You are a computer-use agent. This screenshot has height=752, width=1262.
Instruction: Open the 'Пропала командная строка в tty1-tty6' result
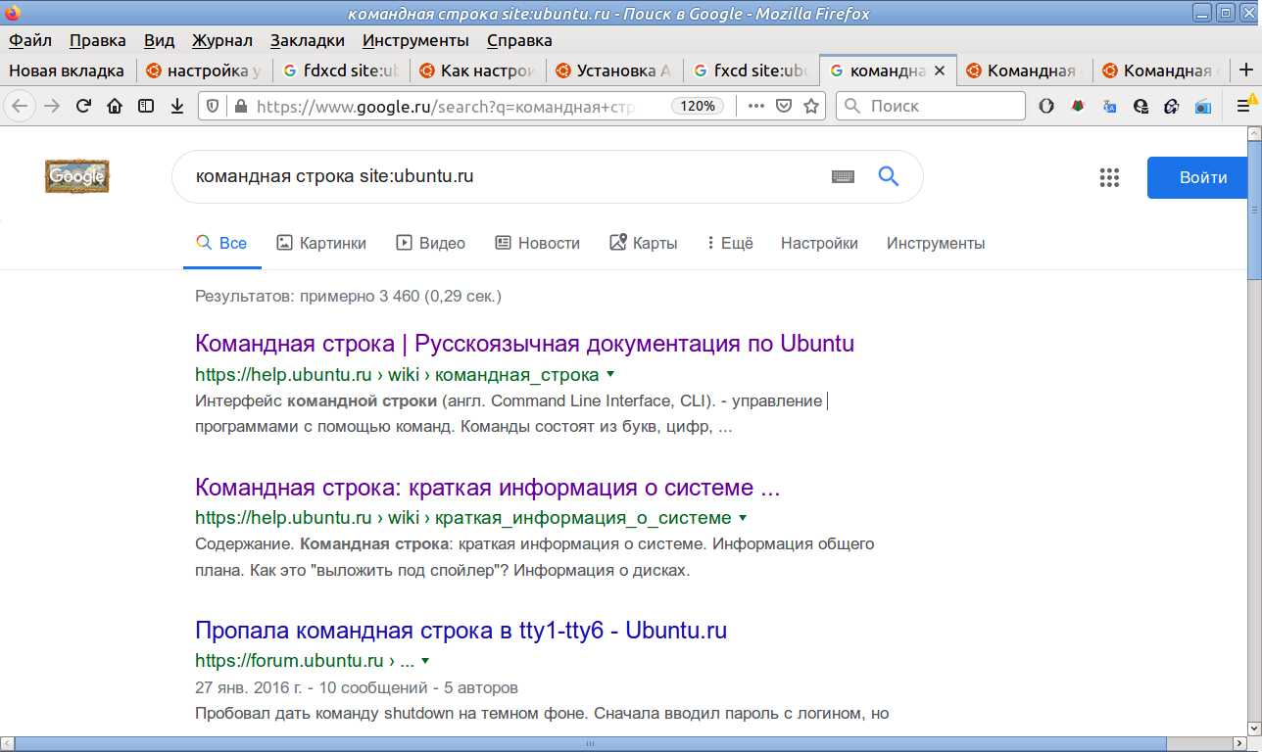[461, 630]
